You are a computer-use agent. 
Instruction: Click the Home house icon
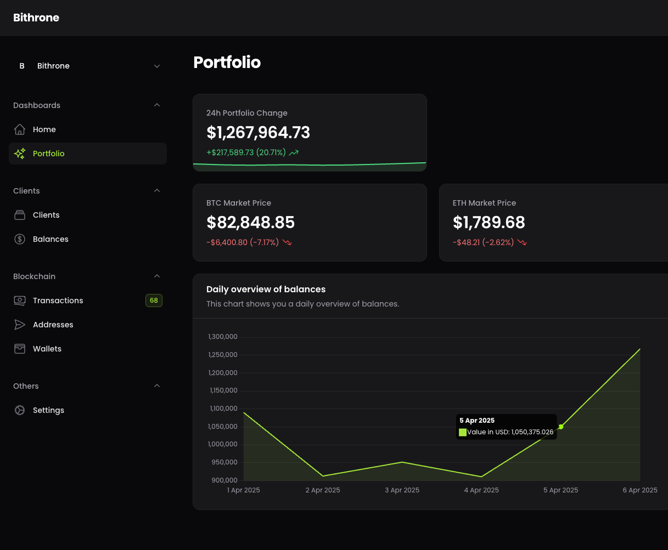point(20,129)
